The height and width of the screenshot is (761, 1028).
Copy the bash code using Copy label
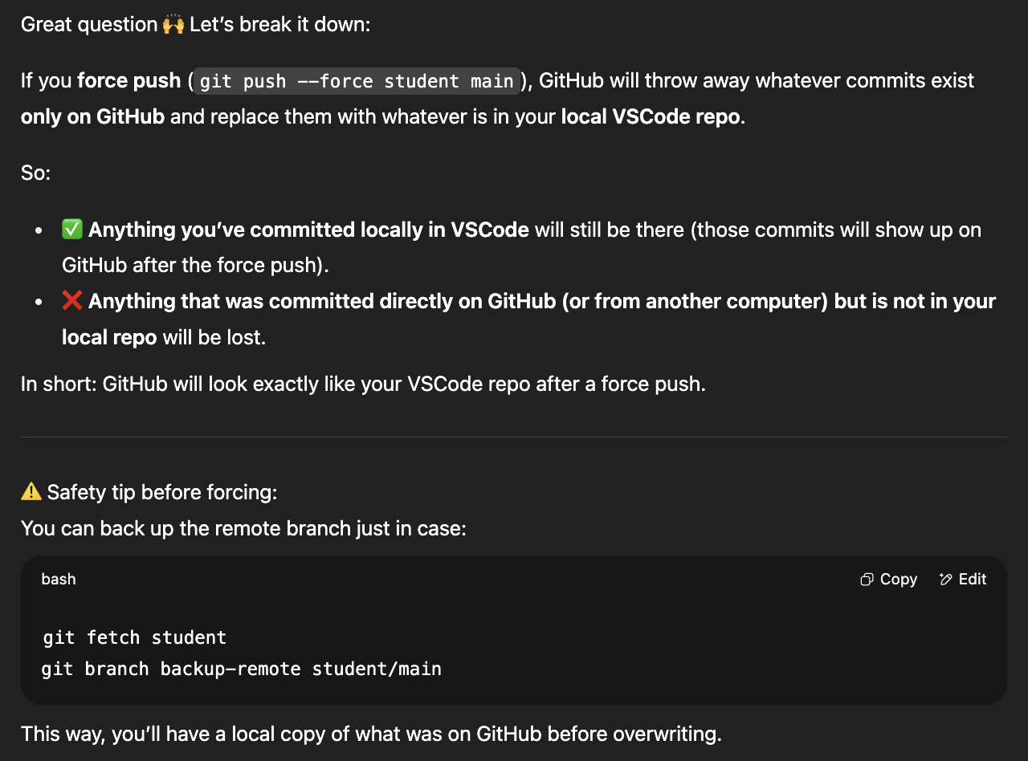[x=898, y=580]
